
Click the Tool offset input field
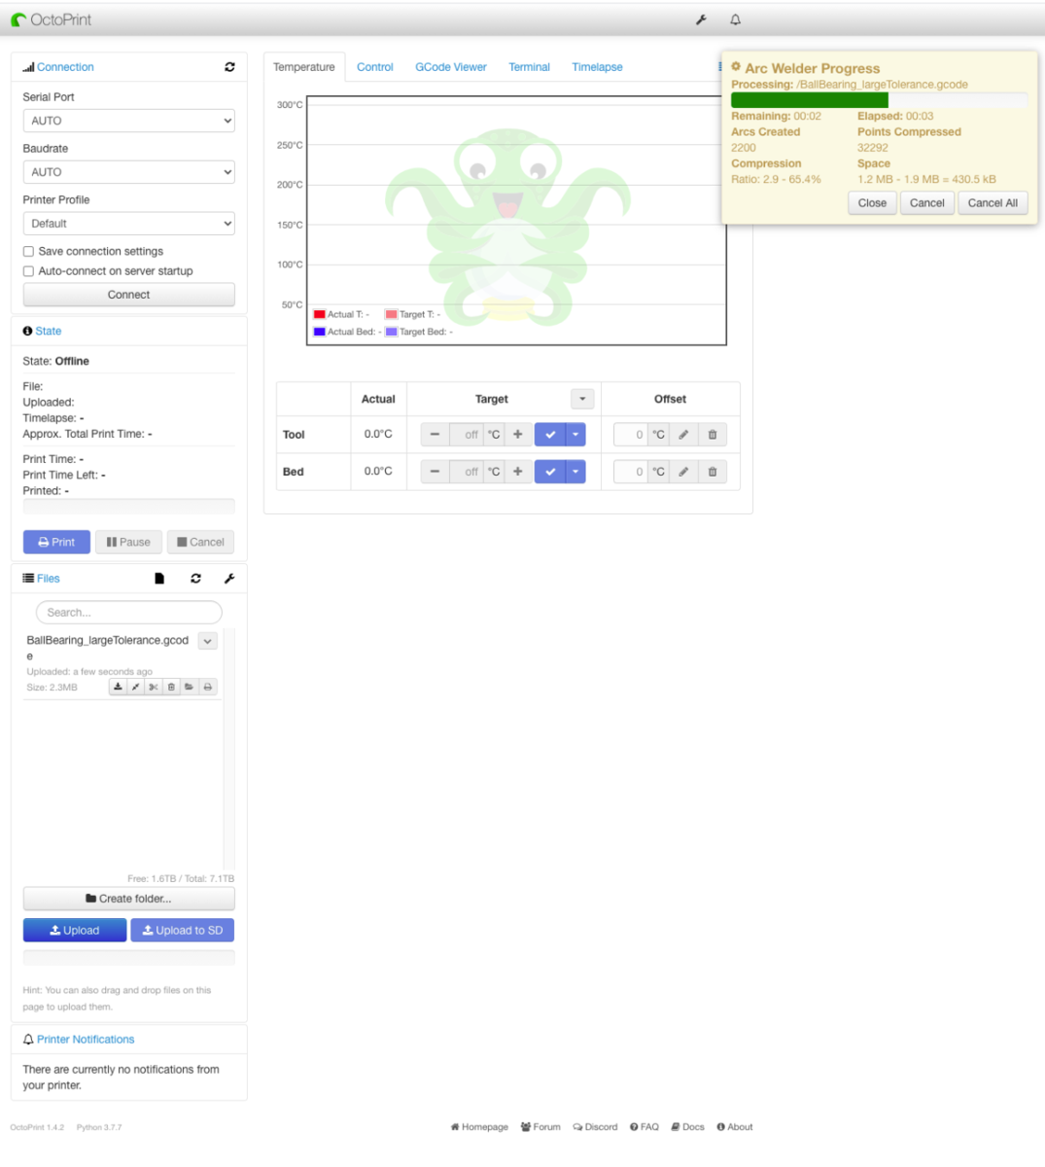pyautogui.click(x=631, y=435)
